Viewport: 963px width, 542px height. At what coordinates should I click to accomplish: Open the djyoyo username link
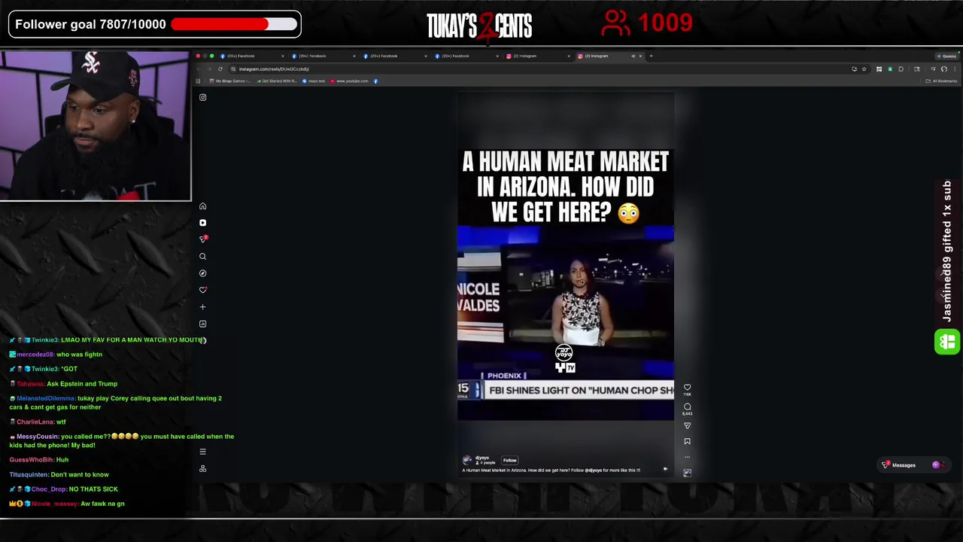(481, 458)
